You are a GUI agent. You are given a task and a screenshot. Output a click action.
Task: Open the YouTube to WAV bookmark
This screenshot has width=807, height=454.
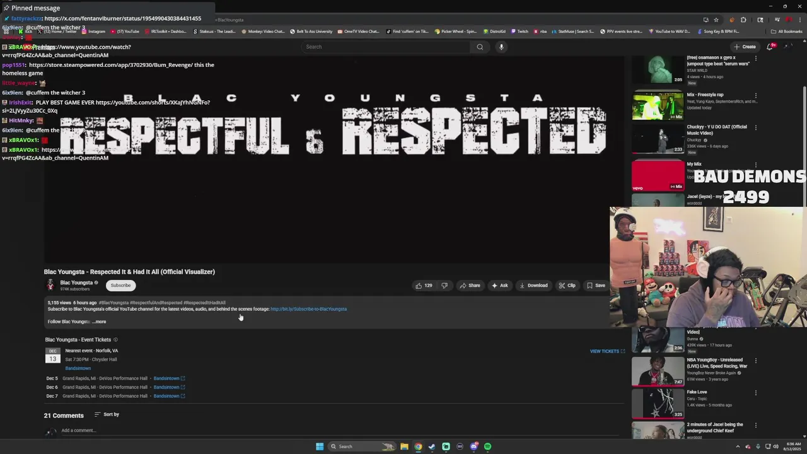(x=669, y=31)
